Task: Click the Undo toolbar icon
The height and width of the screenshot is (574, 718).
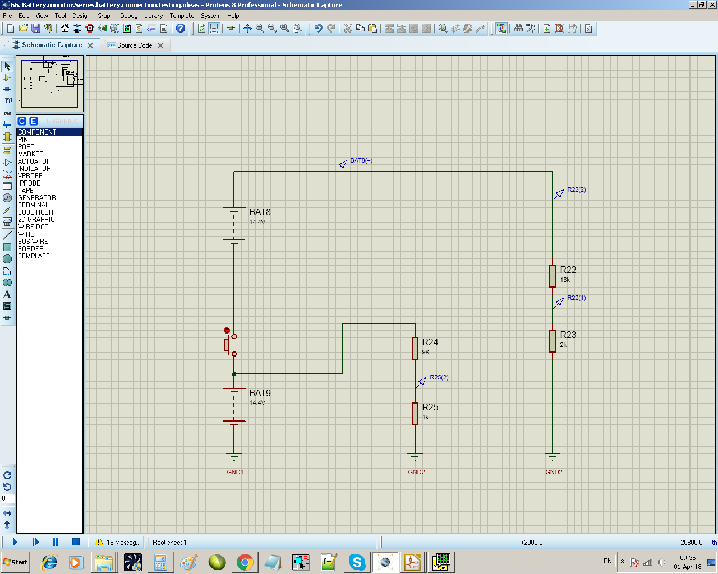Action: 319,29
